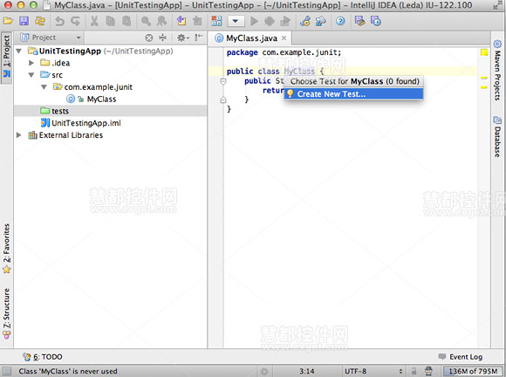The height and width of the screenshot is (377, 506).
Task: Click the package com.example.junit code line
Action: (x=284, y=52)
